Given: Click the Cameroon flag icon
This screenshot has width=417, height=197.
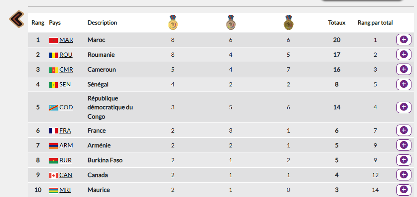Looking at the screenshot, I should tap(53, 70).
